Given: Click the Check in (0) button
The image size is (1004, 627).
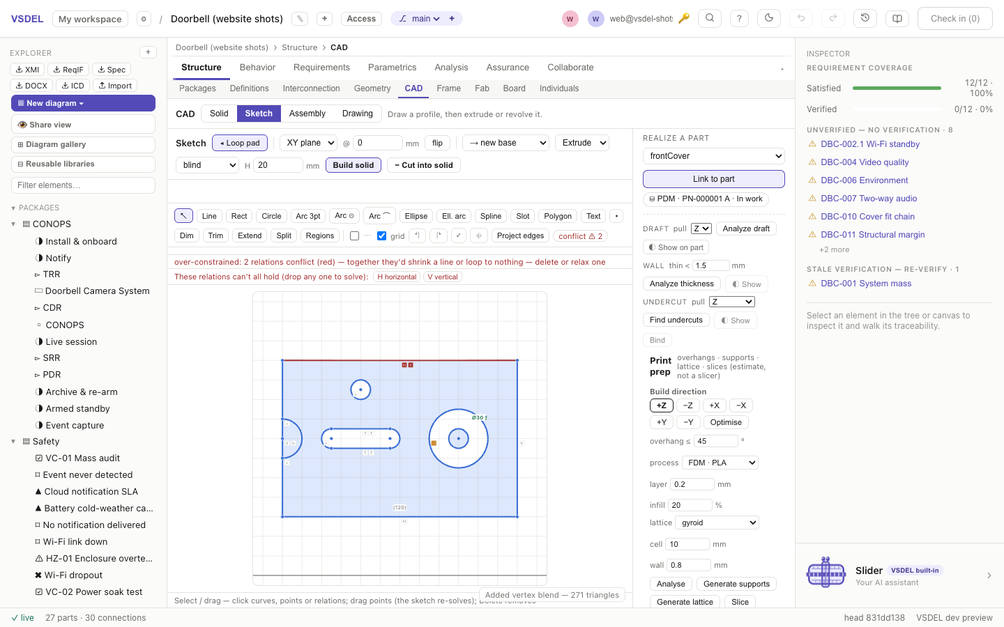Looking at the screenshot, I should pos(955,19).
